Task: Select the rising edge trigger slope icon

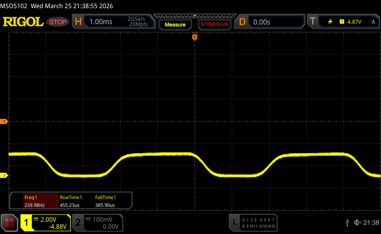Action: tap(330, 22)
